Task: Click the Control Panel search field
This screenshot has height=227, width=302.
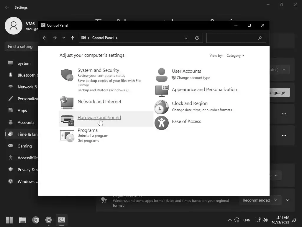Action: (x=236, y=38)
